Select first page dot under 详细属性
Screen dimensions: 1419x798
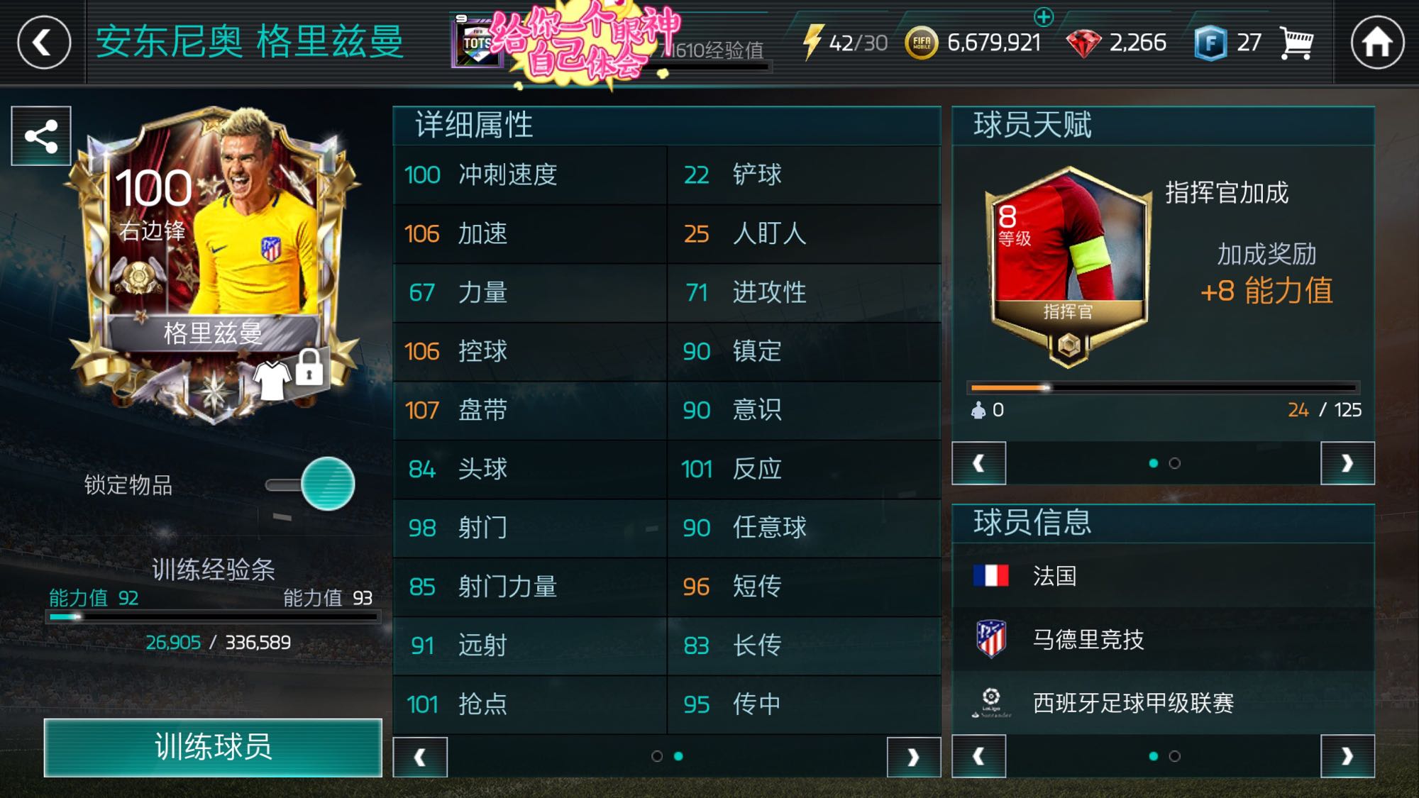(657, 756)
